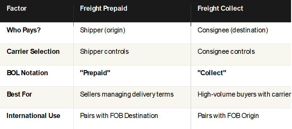Screen dimensions: 292x129
Task: Select the bold "Prepaid" notation cell
Action: 95,73
